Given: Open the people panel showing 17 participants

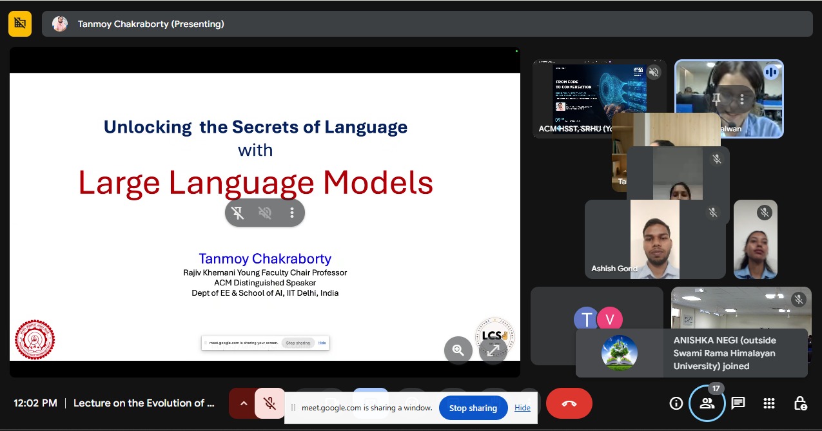Looking at the screenshot, I should [x=707, y=403].
